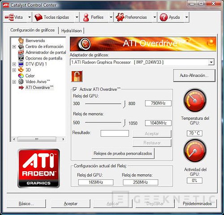Image resolution: width=224 pixels, height=215 pixels.
Task: Click the tree scrollbar right arrow
Action: (63, 139)
